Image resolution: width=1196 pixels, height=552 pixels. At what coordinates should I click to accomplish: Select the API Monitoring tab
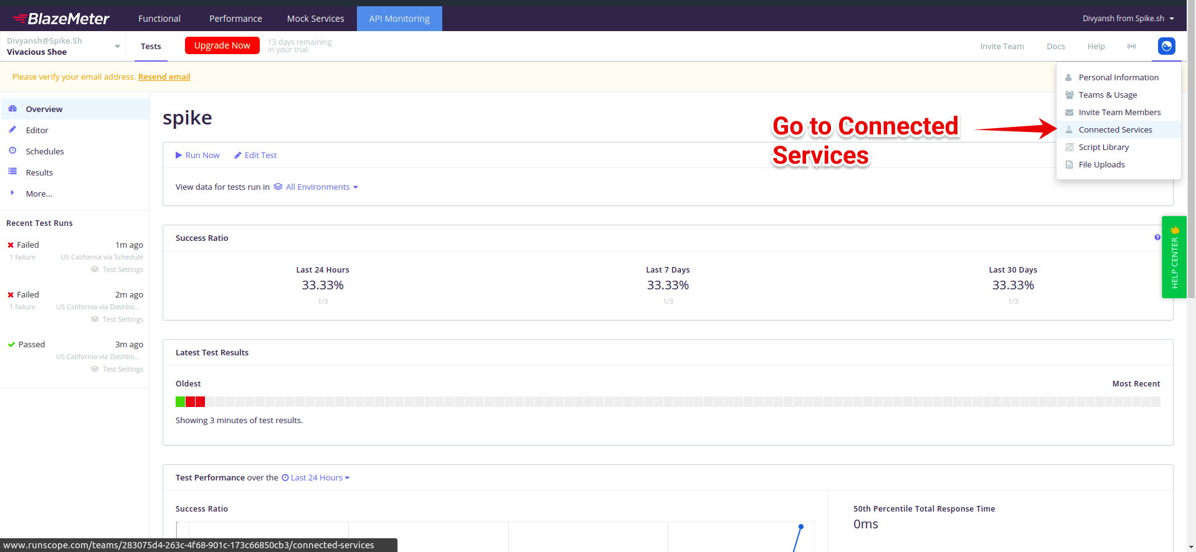pyautogui.click(x=399, y=19)
